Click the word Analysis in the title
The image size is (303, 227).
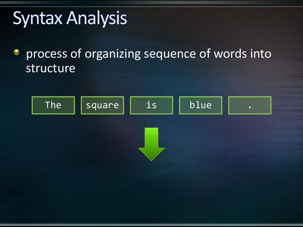pos(97,19)
